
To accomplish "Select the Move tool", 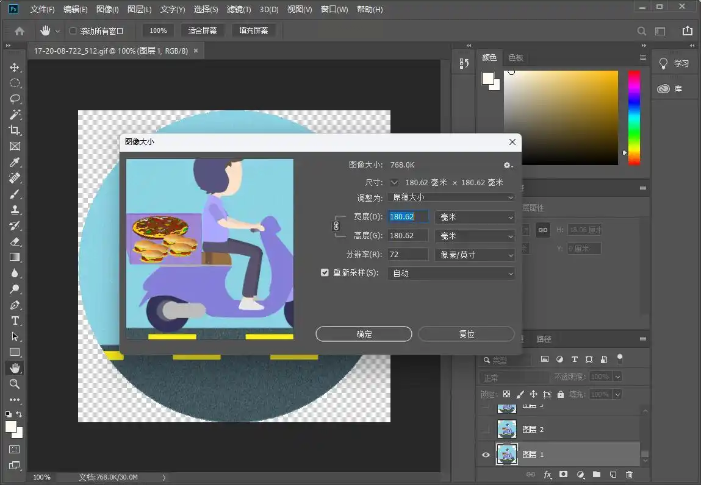I will [x=15, y=67].
